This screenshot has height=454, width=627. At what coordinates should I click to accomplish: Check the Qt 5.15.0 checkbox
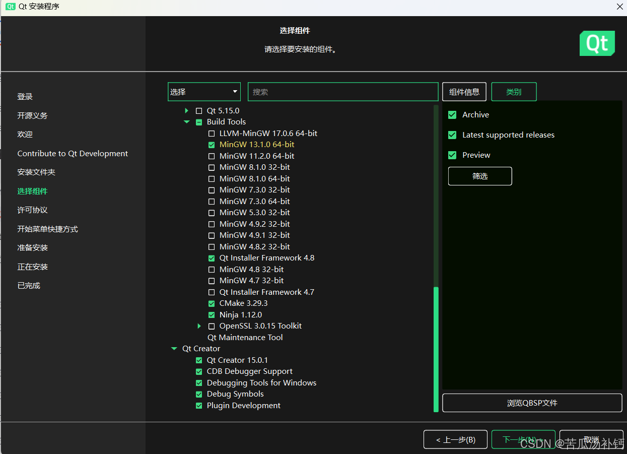pos(199,111)
